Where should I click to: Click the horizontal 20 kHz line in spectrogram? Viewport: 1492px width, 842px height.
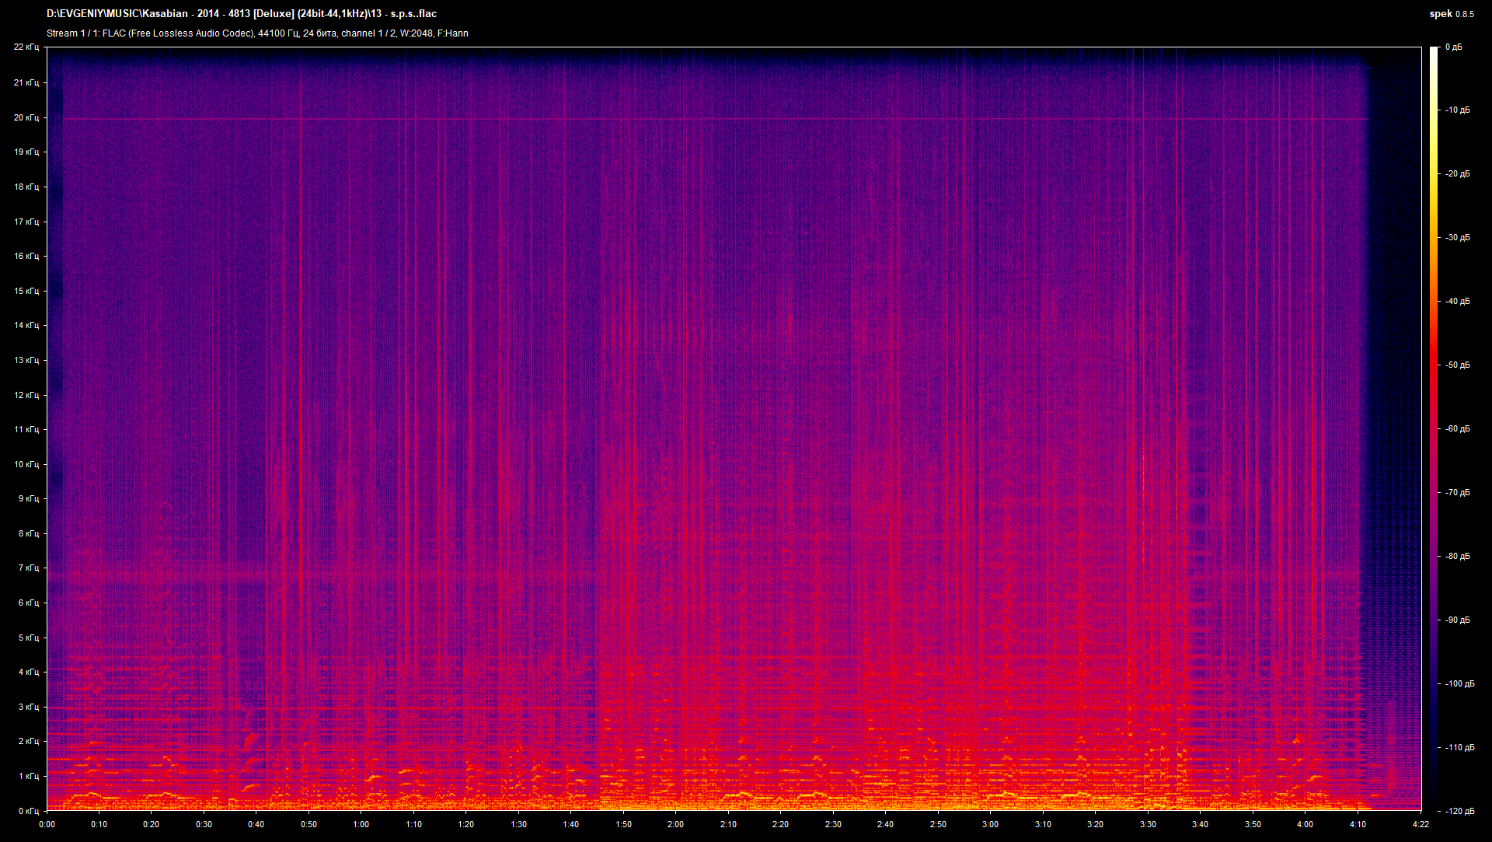[x=699, y=119]
